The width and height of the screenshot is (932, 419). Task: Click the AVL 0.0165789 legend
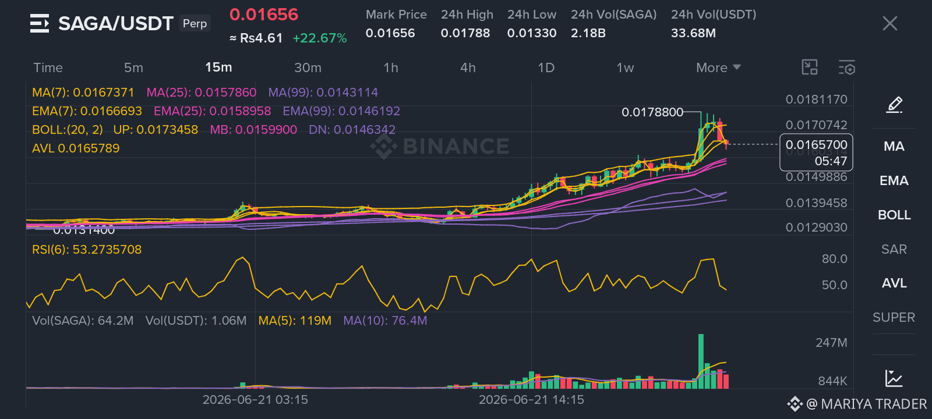click(x=76, y=148)
